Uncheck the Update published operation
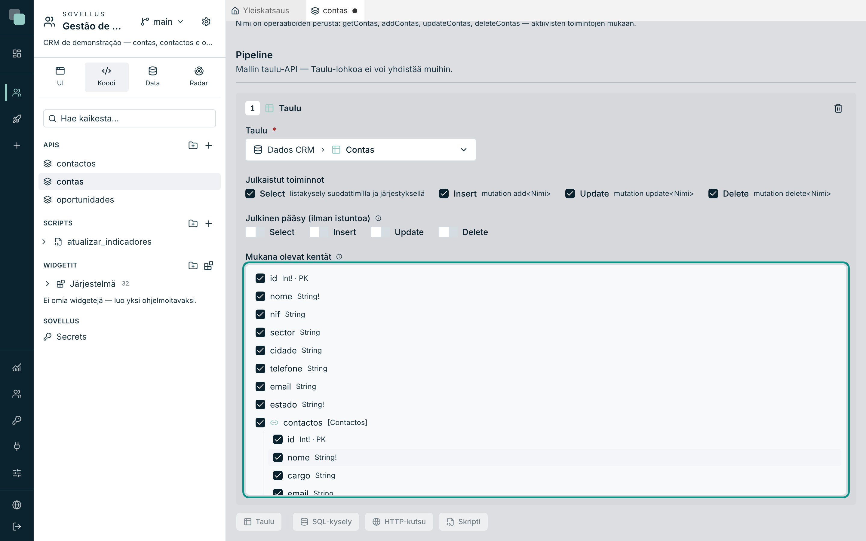The image size is (866, 541). coord(570,194)
